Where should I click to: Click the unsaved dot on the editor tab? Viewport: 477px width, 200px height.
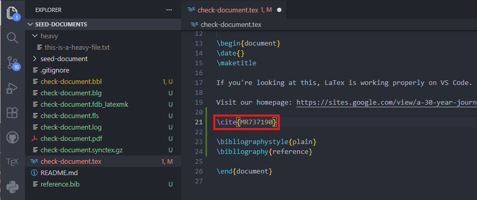point(279,10)
